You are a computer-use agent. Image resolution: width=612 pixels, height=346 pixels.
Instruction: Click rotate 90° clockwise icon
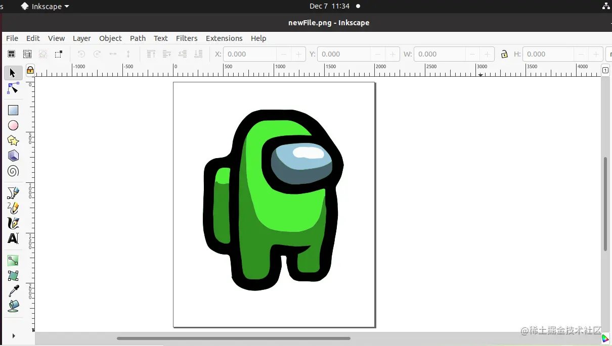coord(97,54)
